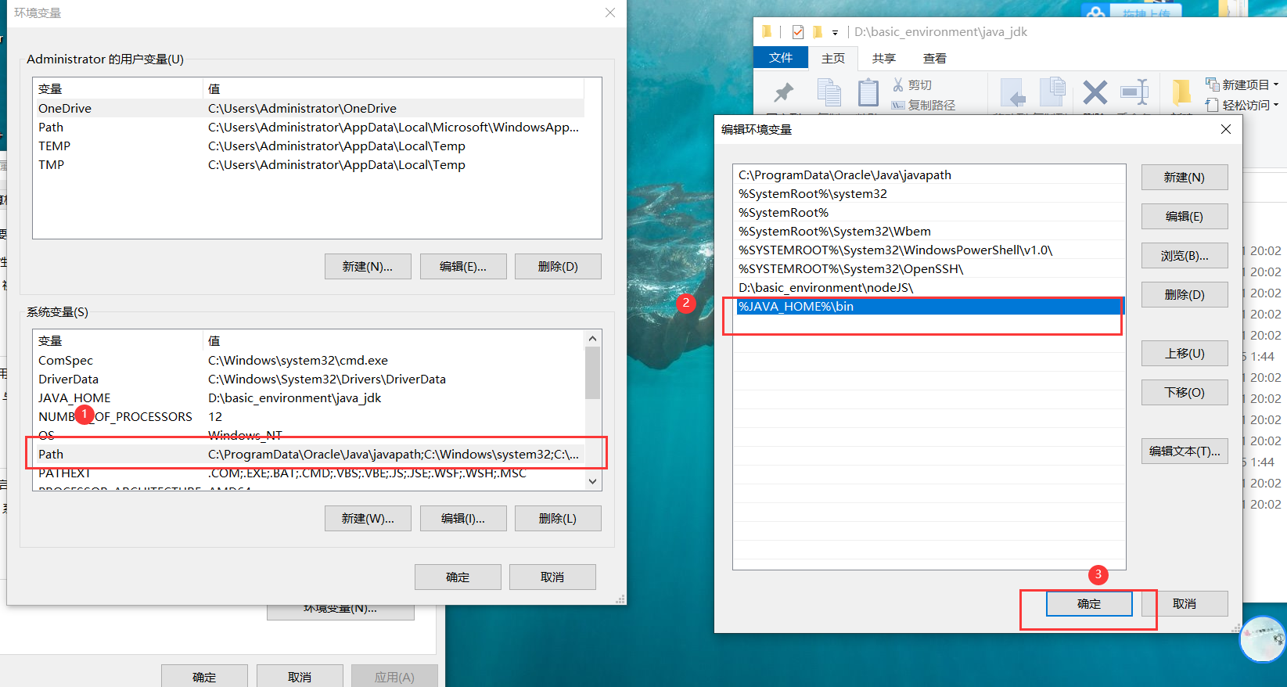Viewport: 1287px width, 687px height.
Task: Open the quick access toolbar customize dropdown
Action: pyautogui.click(x=835, y=33)
